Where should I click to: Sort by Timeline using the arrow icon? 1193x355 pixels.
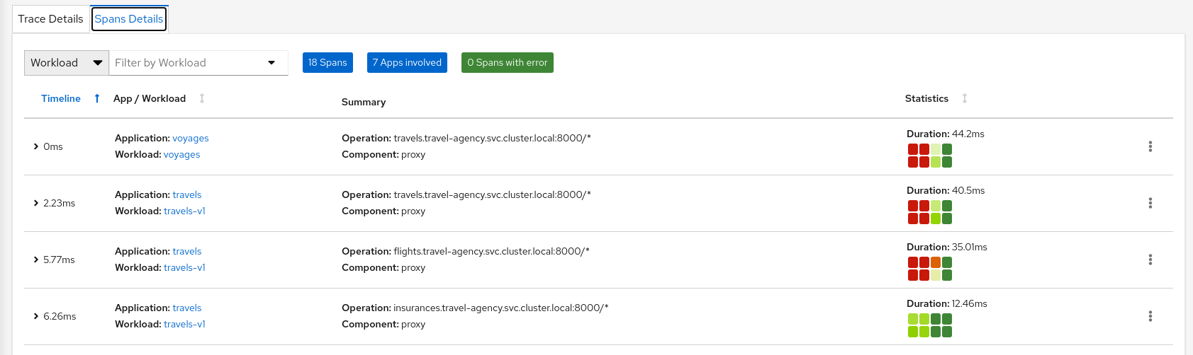pos(97,98)
